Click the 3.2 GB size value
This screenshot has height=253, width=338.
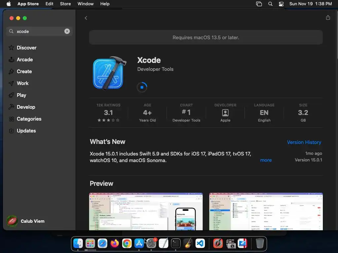pyautogui.click(x=303, y=113)
